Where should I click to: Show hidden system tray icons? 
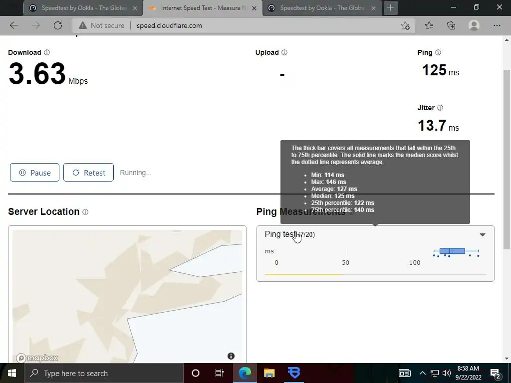pos(422,373)
